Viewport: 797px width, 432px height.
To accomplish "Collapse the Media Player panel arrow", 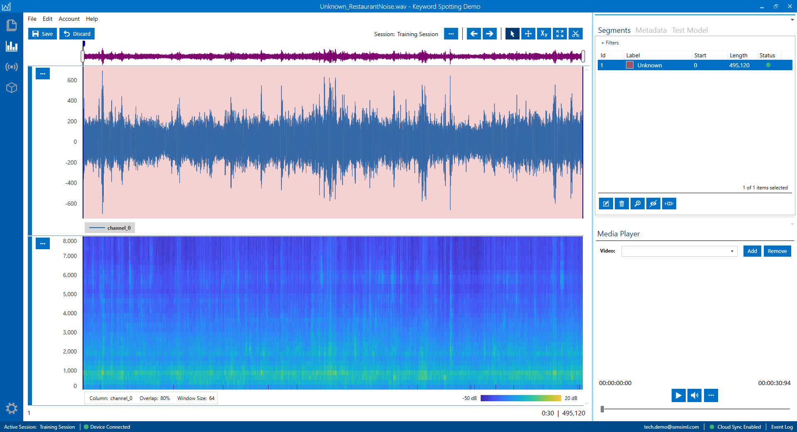I will [792, 224].
